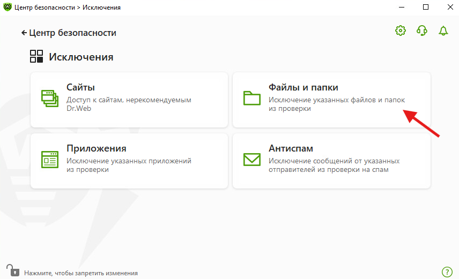
Task: Click 'Исключение сообщений от указанных отправителей' description
Action: click(334, 165)
